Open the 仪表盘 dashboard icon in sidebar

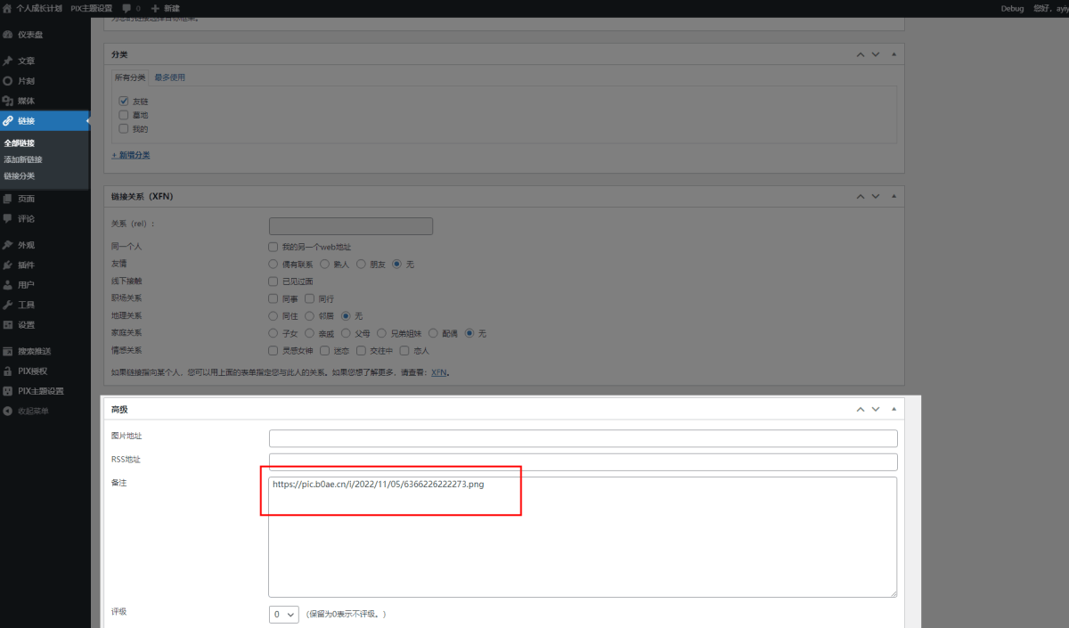pos(8,35)
